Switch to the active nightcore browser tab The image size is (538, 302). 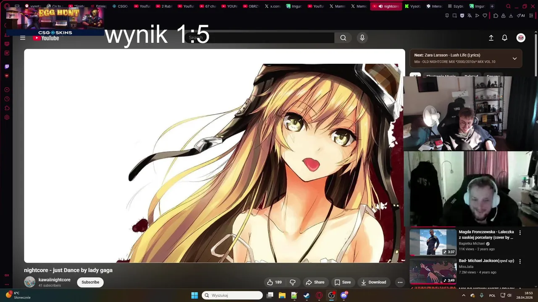click(x=385, y=6)
